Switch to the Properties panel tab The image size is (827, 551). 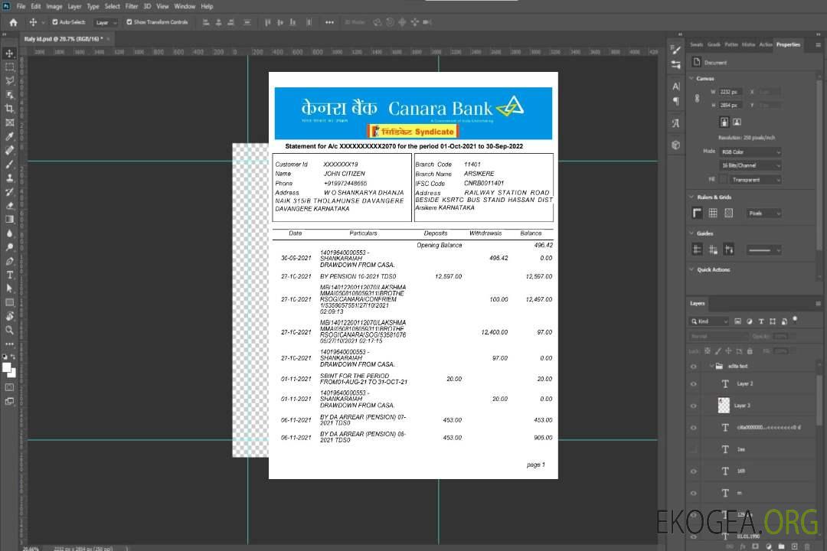788,45
